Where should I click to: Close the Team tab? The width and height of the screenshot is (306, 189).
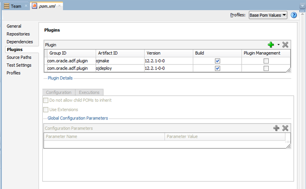[26, 6]
